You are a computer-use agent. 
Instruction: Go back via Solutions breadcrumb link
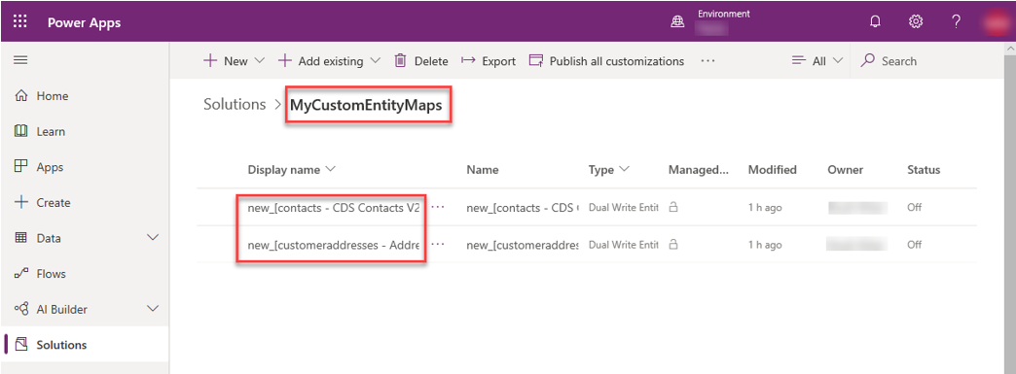[235, 104]
